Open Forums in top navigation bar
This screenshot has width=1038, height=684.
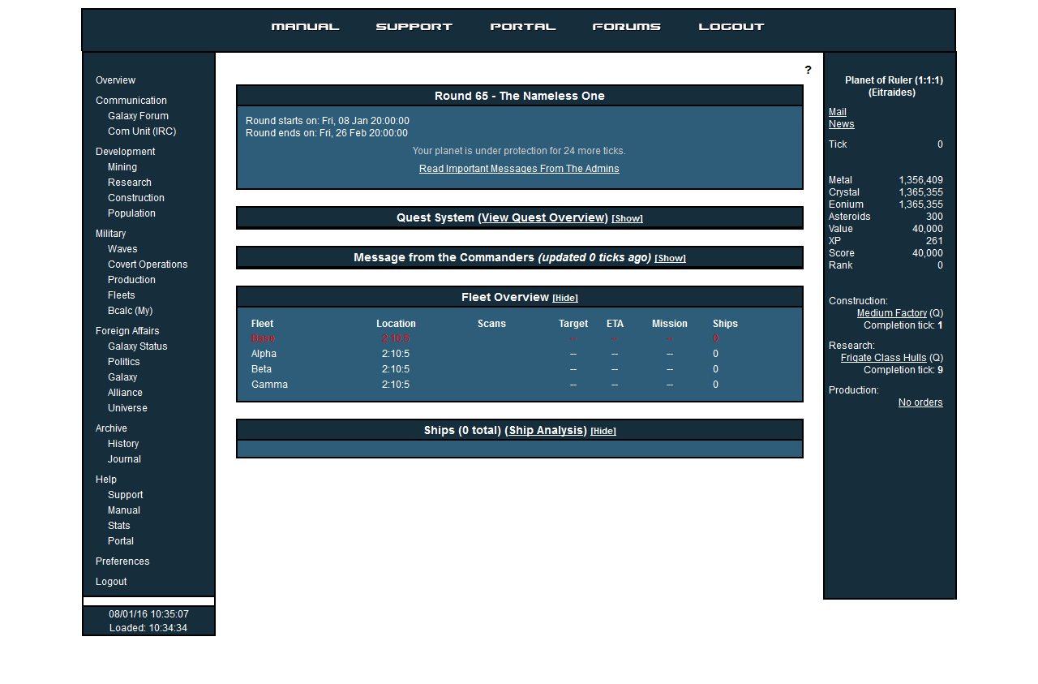point(627,27)
